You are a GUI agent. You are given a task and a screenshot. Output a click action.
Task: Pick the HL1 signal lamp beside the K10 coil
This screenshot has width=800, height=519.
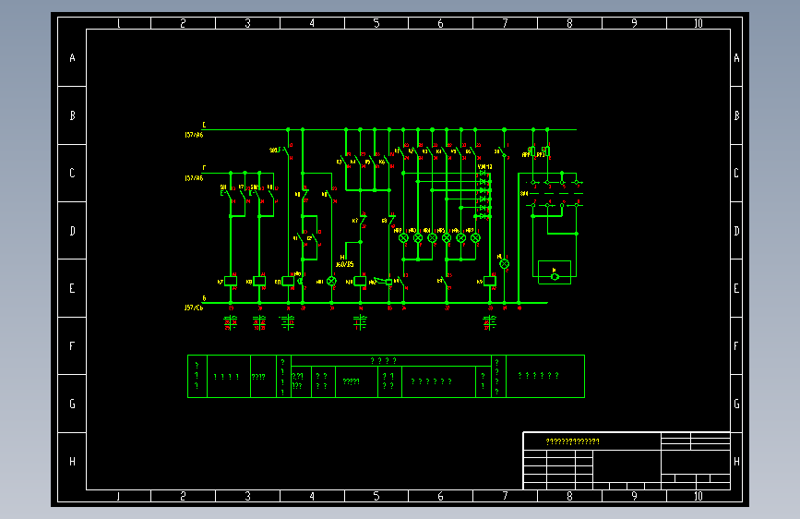[x=331, y=281]
